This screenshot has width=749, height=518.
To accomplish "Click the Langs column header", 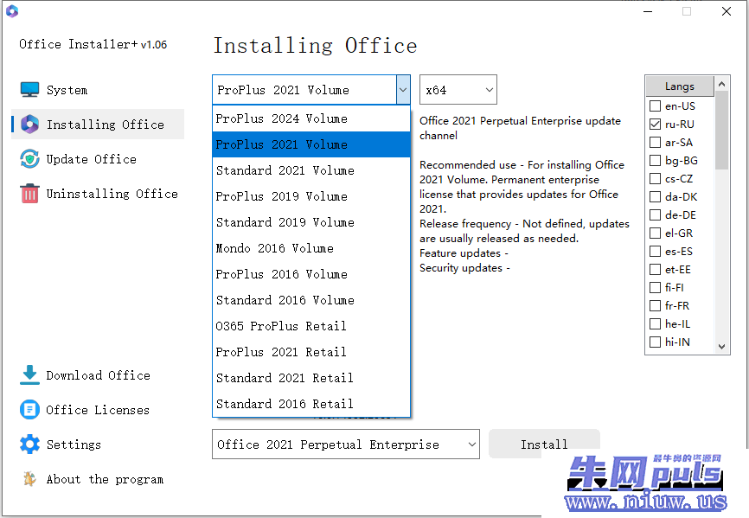I will pos(680,86).
